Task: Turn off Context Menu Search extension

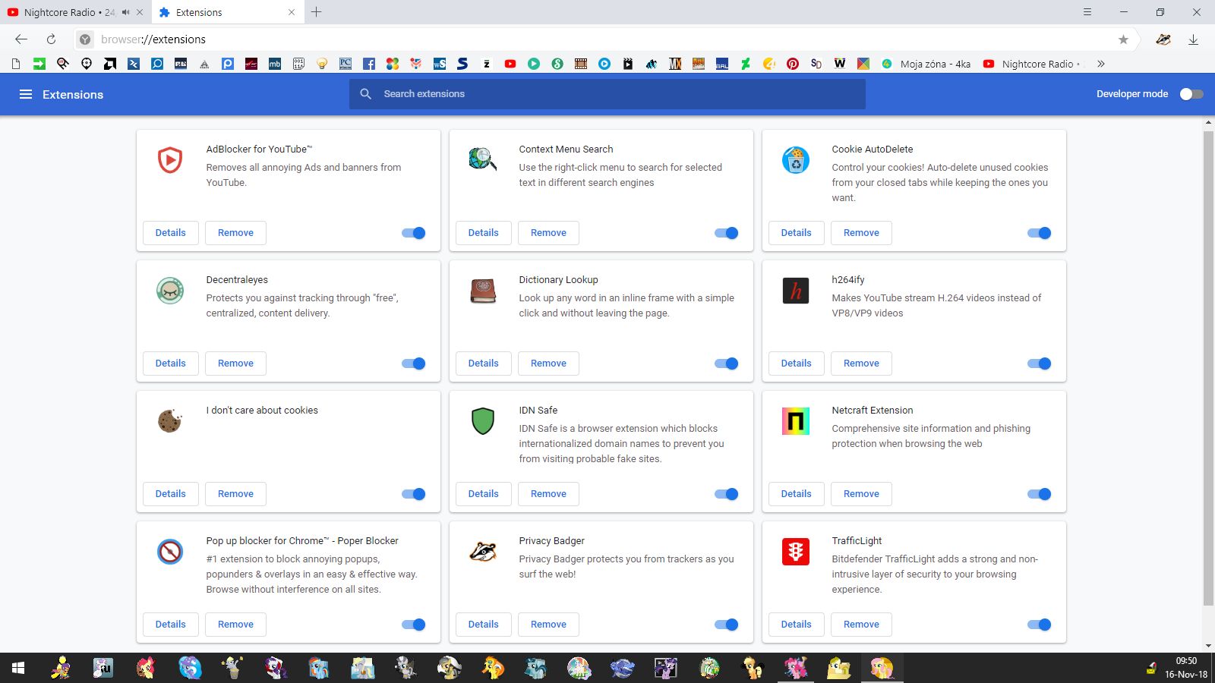Action: pos(727,233)
